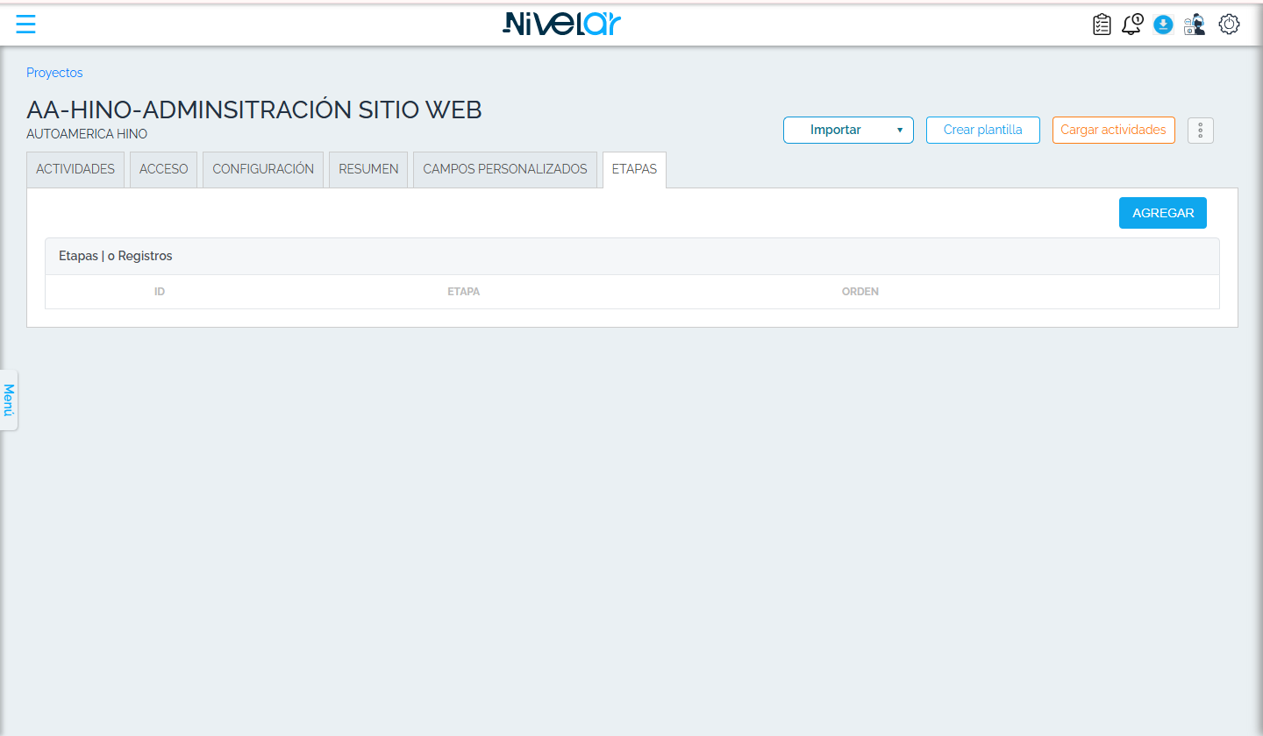Viewport: 1263px width, 736px height.
Task: Click the AUTOAMERICA HINO subtitle
Action: [87, 134]
